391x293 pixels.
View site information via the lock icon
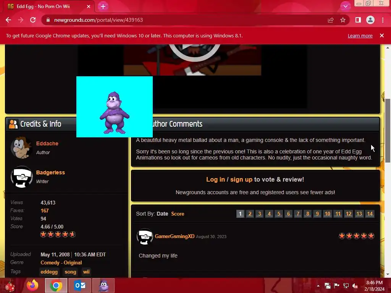[48, 20]
